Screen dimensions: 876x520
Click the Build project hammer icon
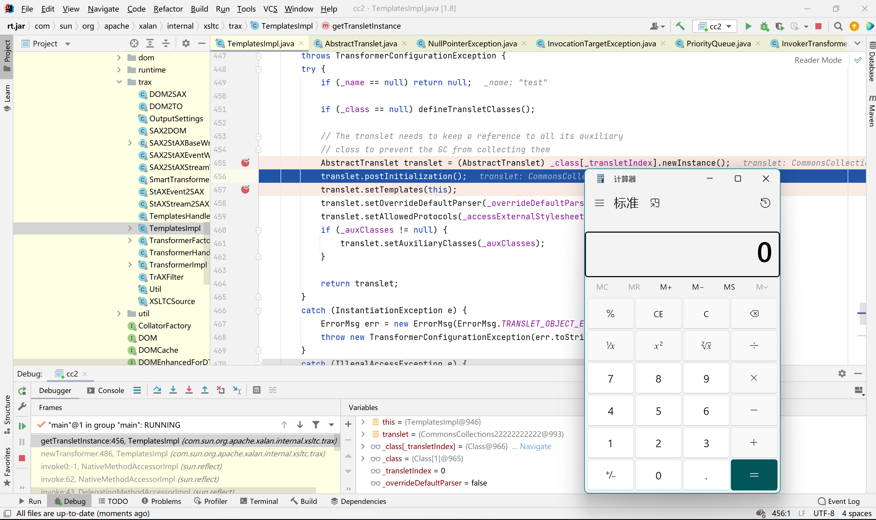[x=680, y=26]
